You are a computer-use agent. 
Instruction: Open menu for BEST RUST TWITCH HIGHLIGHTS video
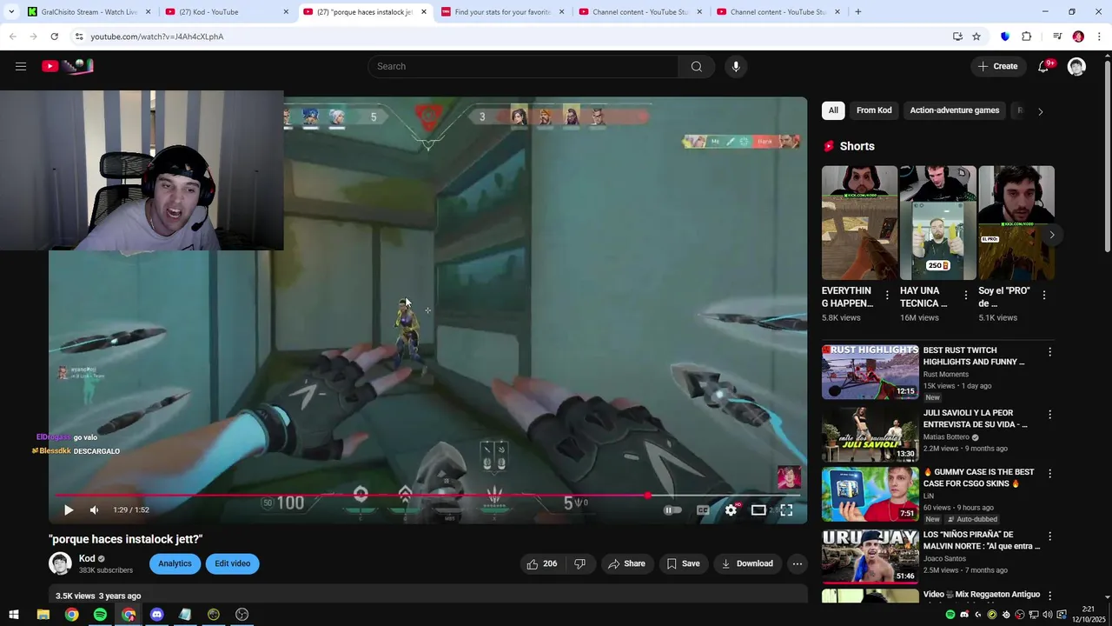coord(1049,352)
